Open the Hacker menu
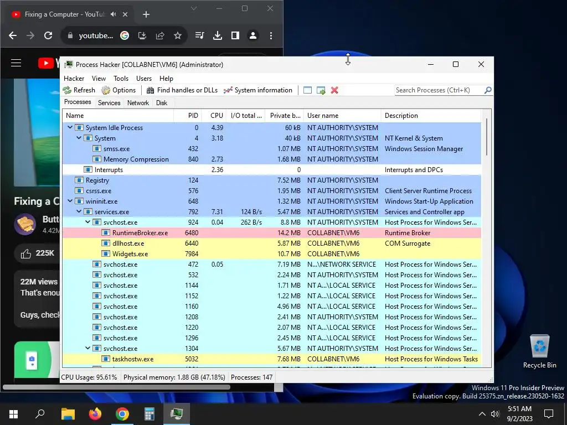The width and height of the screenshot is (567, 425). click(74, 79)
